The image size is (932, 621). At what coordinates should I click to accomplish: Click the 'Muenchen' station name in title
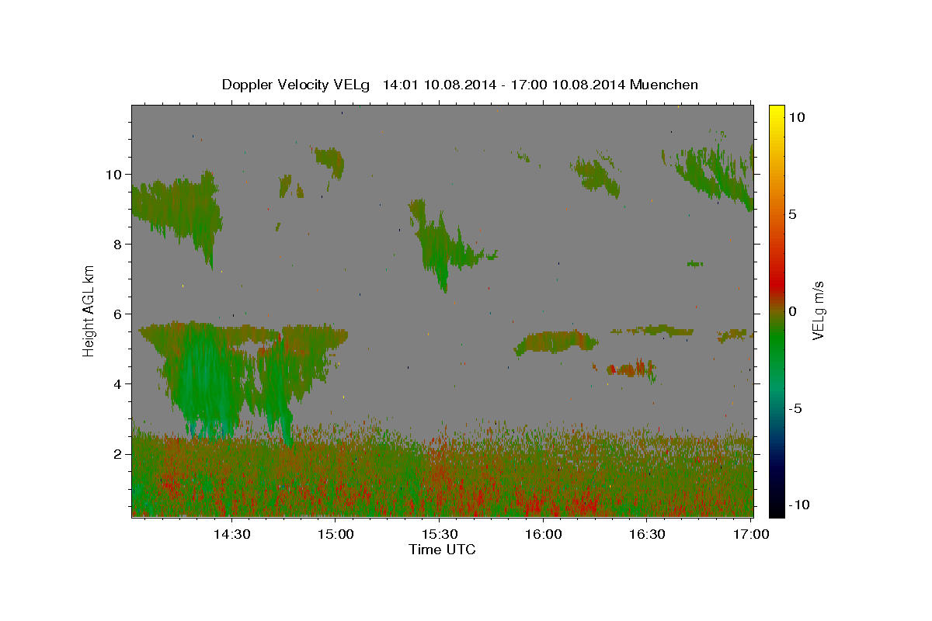tap(664, 85)
